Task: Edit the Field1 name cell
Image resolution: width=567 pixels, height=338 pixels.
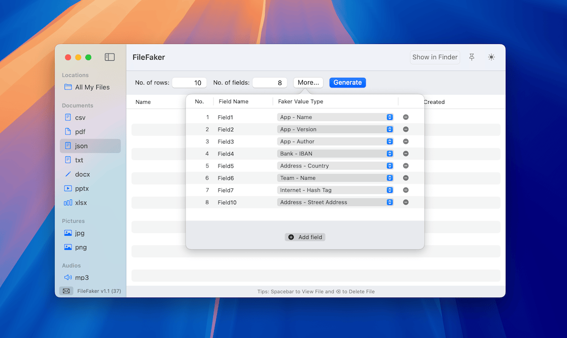Action: click(225, 117)
